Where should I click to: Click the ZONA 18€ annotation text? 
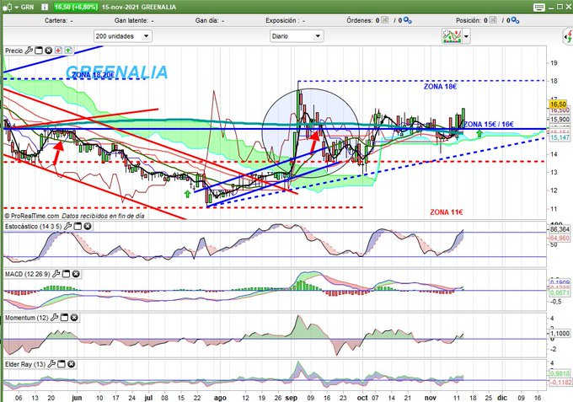(x=440, y=87)
